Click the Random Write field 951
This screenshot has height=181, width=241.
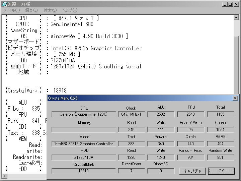(x=220, y=158)
